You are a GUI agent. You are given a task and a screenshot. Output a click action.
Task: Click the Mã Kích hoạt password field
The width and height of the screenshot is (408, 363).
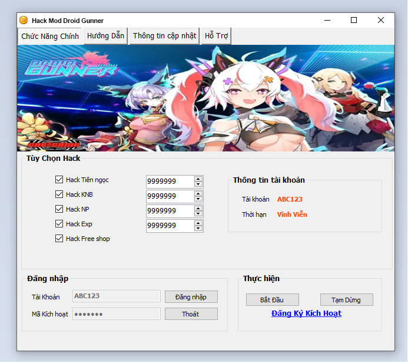[x=117, y=314]
